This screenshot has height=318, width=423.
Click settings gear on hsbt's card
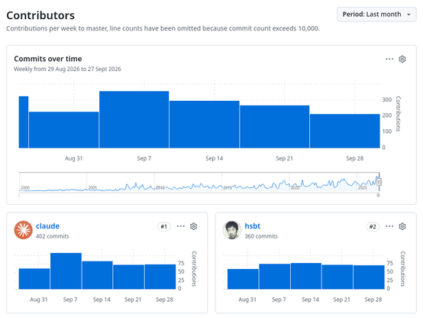pyautogui.click(x=402, y=226)
